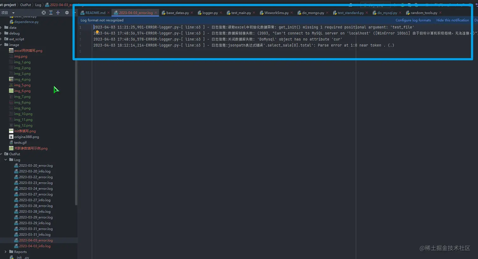Collapse the OutPut folder
Image resolution: width=478 pixels, height=259 pixels.
tap(1, 154)
